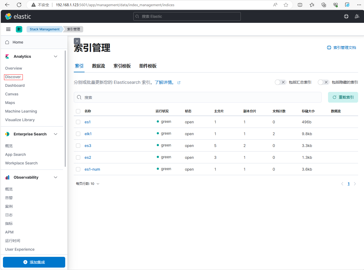Viewport: 364px width, 270px height.
Task: Close the side navigation X button
Action: 77,41
